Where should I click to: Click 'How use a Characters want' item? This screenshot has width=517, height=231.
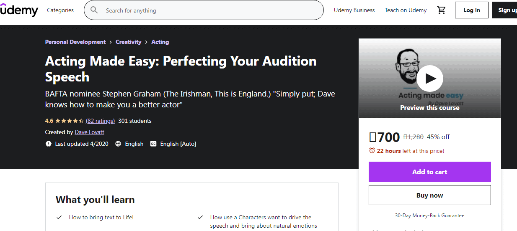point(264,221)
